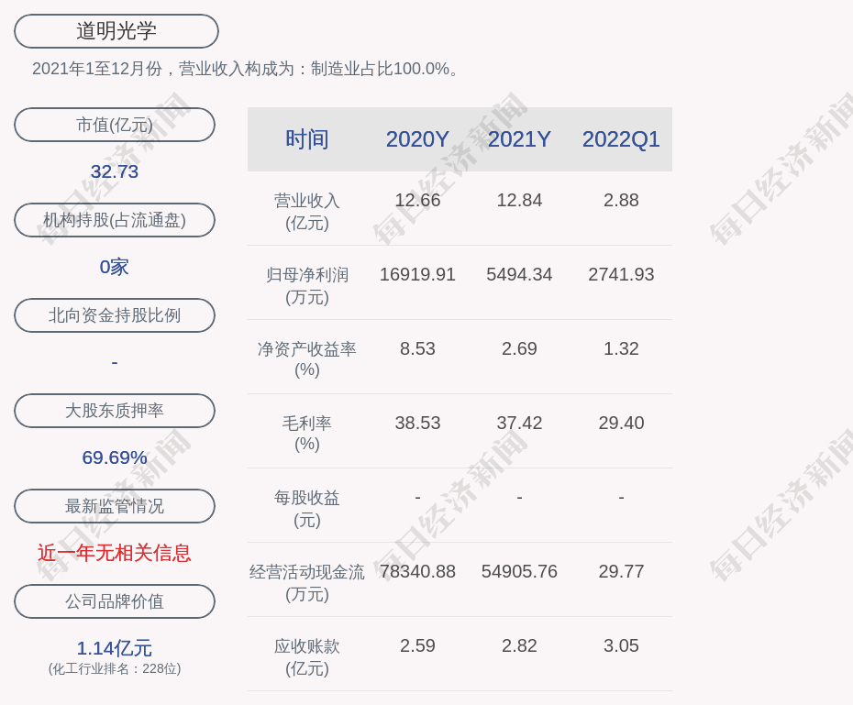Click the receivables value 2.59
This screenshot has height=705, width=853.
coord(418,645)
